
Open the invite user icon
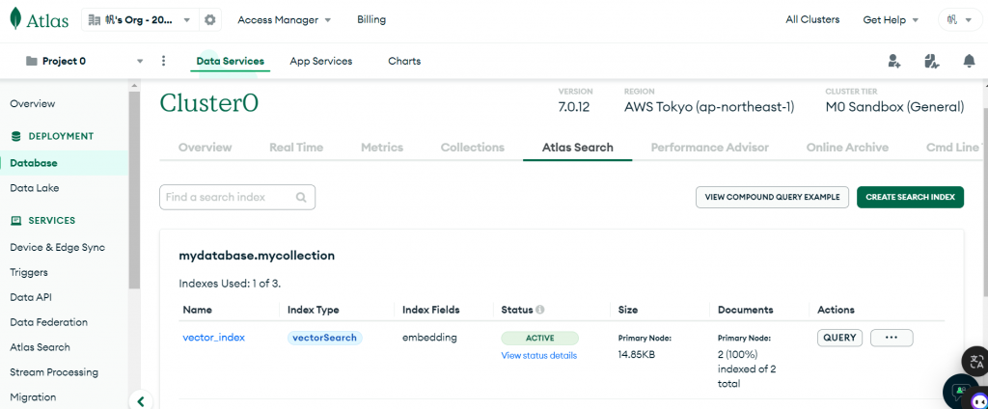point(894,61)
